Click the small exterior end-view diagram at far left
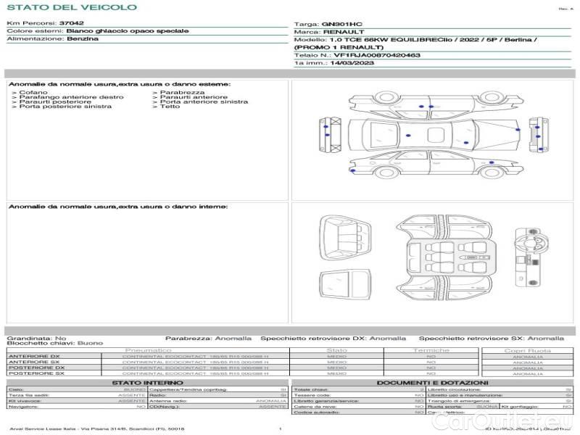 click(324, 135)
